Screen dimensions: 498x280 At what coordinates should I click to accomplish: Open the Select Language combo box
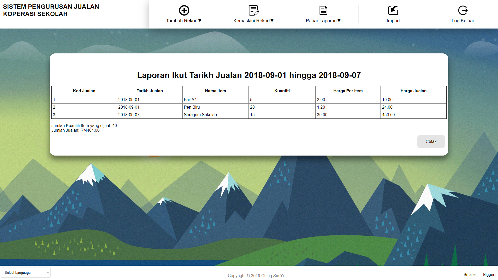(x=26, y=272)
